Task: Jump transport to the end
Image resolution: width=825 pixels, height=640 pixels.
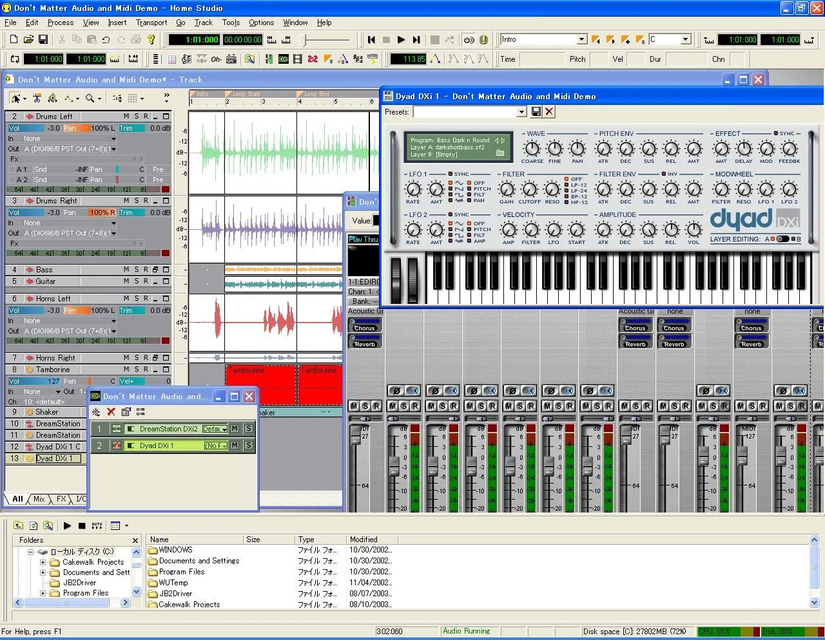Action: pyautogui.click(x=416, y=39)
